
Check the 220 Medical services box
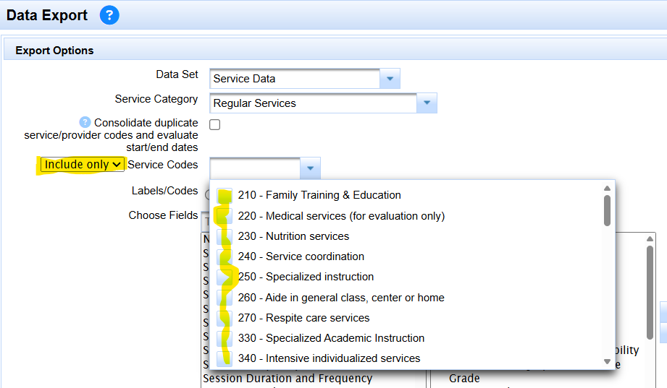[x=225, y=216]
